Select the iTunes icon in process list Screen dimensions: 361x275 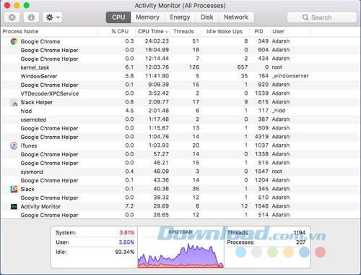[x=14, y=145]
